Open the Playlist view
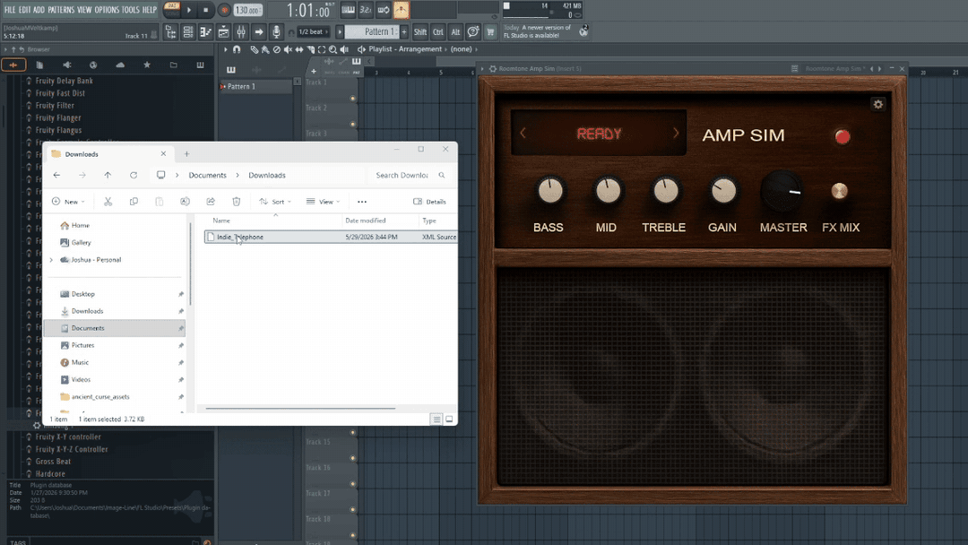 click(x=170, y=32)
